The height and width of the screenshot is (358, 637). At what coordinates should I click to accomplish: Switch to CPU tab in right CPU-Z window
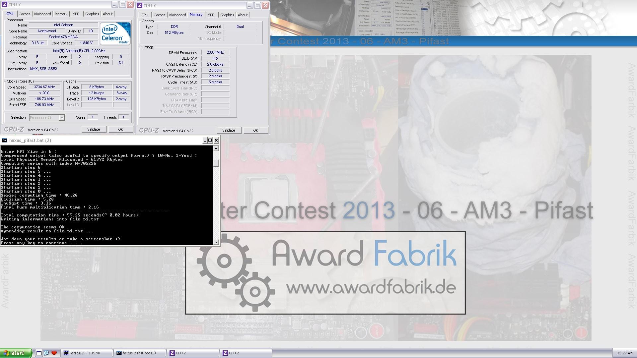click(x=145, y=15)
